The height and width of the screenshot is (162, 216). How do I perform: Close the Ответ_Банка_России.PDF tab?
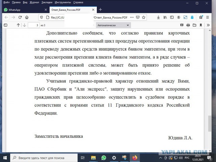pyautogui.click(x=93, y=10)
